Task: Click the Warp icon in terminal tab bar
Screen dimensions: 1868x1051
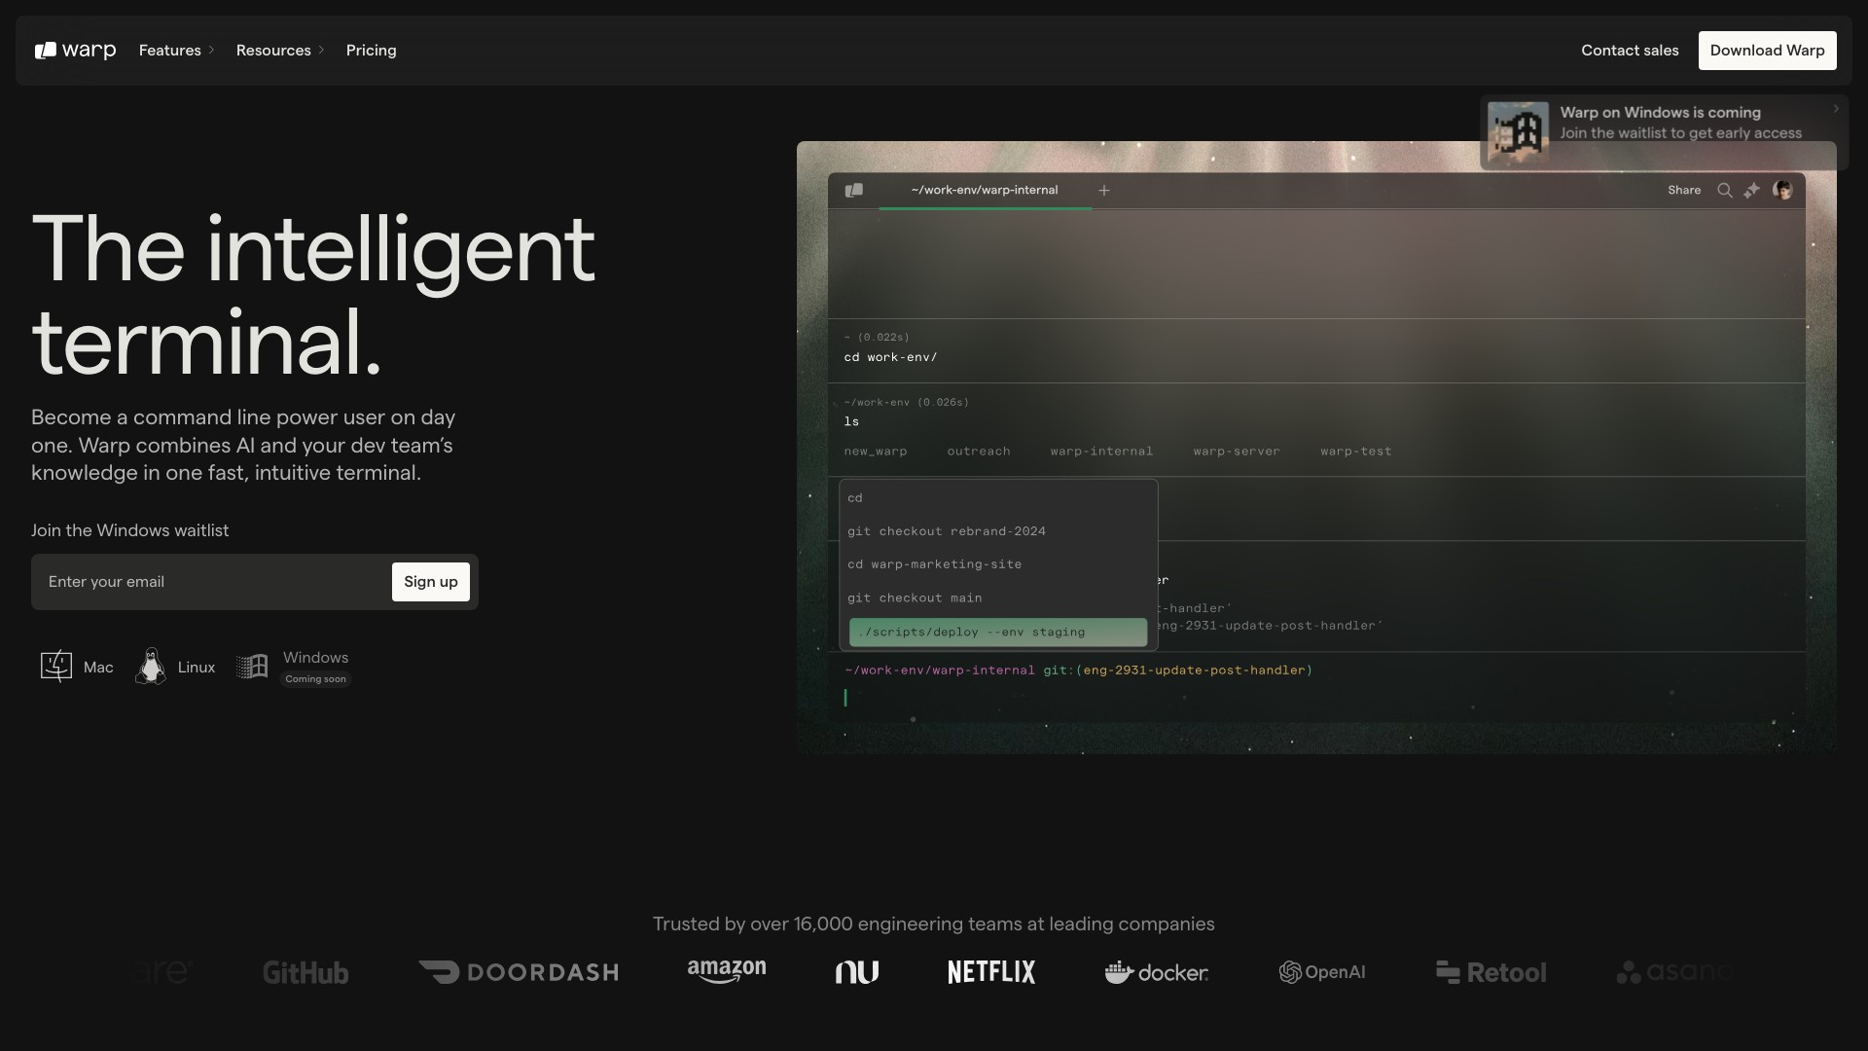Action: 854,191
